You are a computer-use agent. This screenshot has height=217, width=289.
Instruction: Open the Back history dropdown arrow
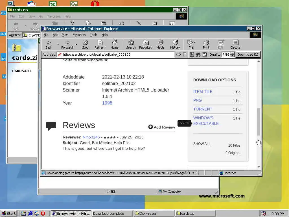pos(58,44)
